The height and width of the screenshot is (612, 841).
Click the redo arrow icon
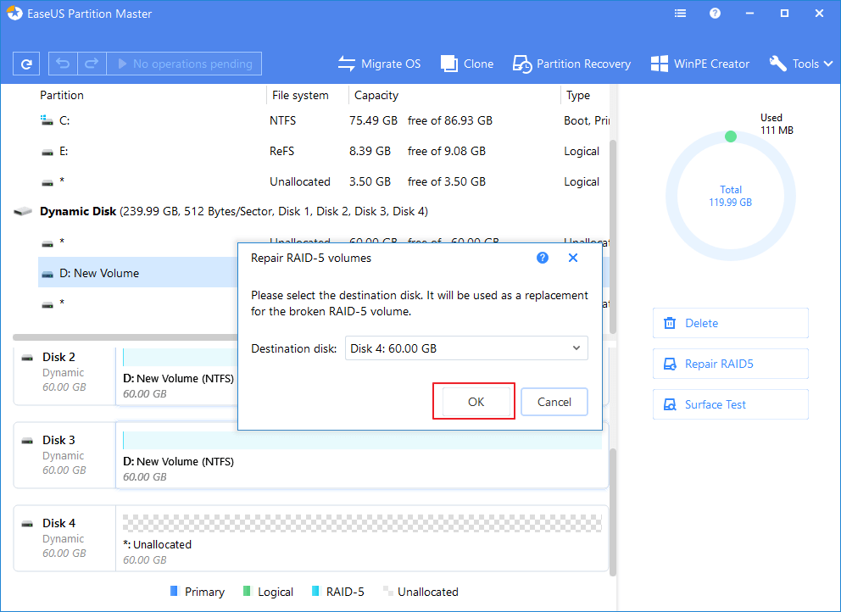91,64
